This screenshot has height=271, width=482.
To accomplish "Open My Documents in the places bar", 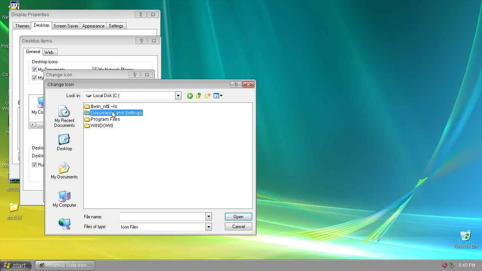I will (x=64, y=171).
